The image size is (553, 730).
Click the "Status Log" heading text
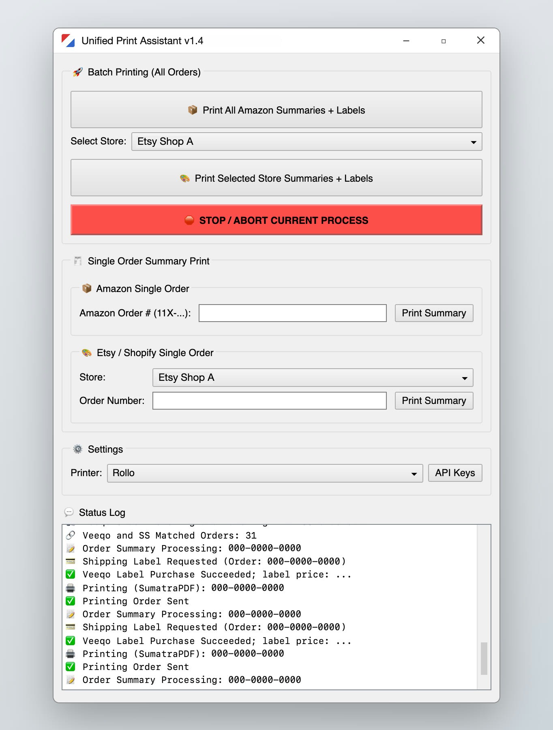point(102,513)
